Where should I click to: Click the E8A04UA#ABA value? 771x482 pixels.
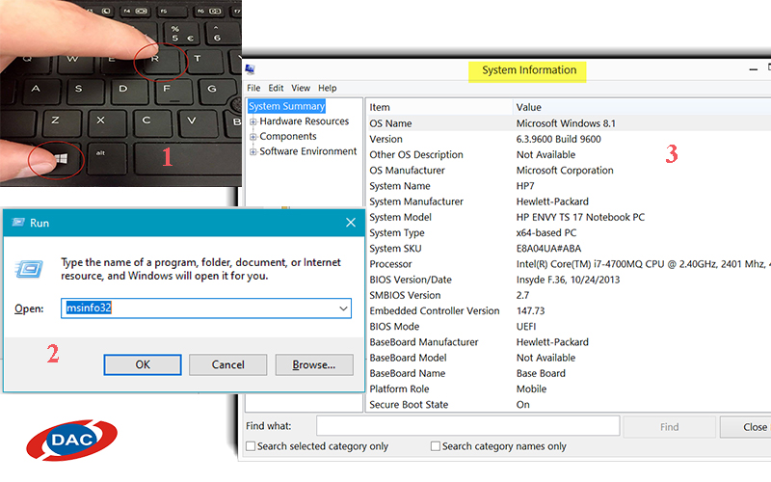coord(548,249)
